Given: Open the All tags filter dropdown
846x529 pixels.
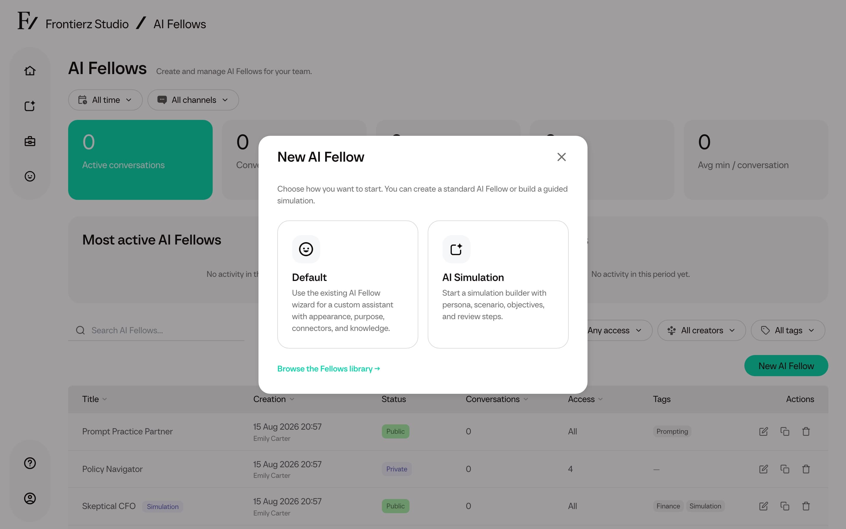Looking at the screenshot, I should pos(788,330).
